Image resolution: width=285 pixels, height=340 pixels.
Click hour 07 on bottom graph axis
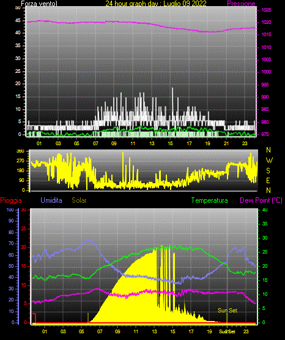point(100,331)
